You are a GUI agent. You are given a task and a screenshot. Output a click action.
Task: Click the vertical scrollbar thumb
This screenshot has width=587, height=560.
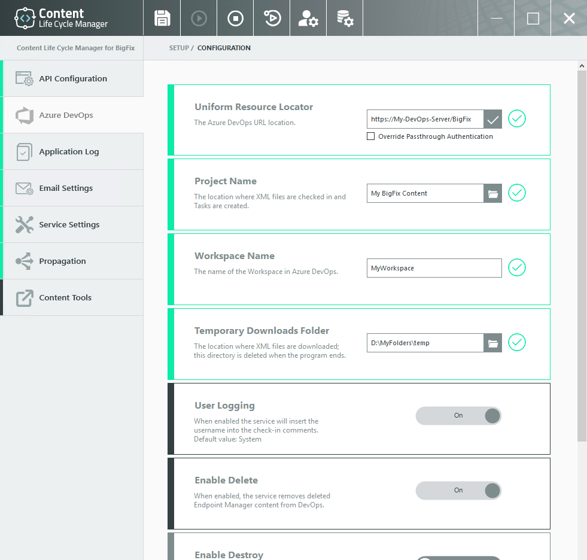(582, 256)
